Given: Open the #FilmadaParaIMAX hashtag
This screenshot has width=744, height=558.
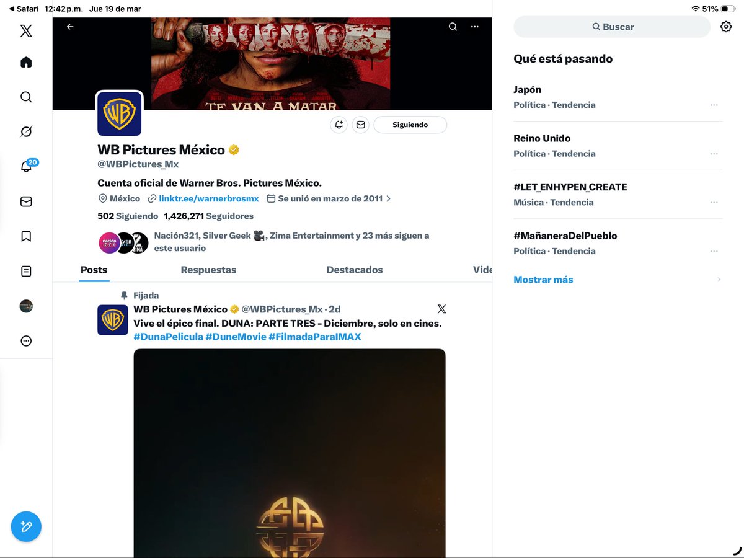Looking at the screenshot, I should pos(315,337).
